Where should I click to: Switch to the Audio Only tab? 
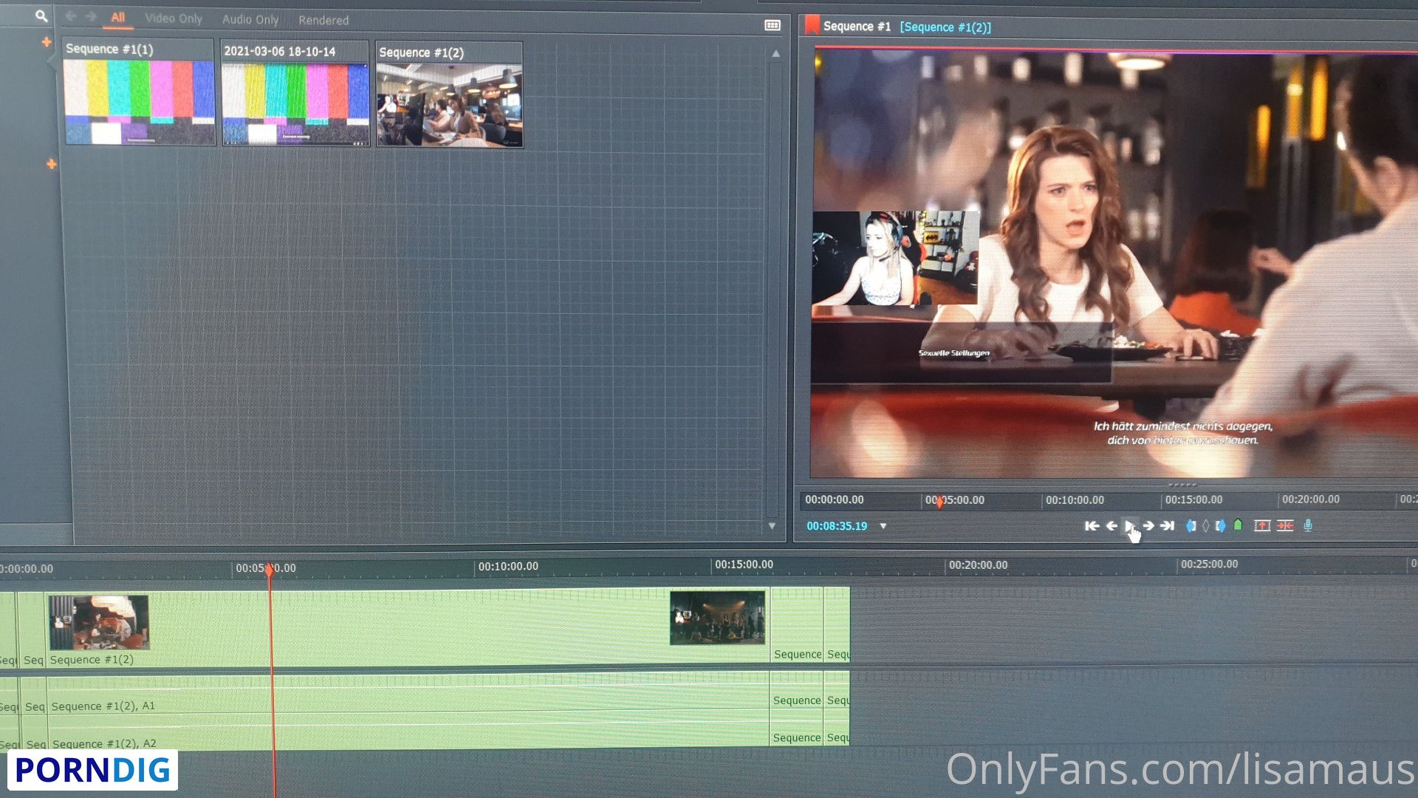[250, 20]
